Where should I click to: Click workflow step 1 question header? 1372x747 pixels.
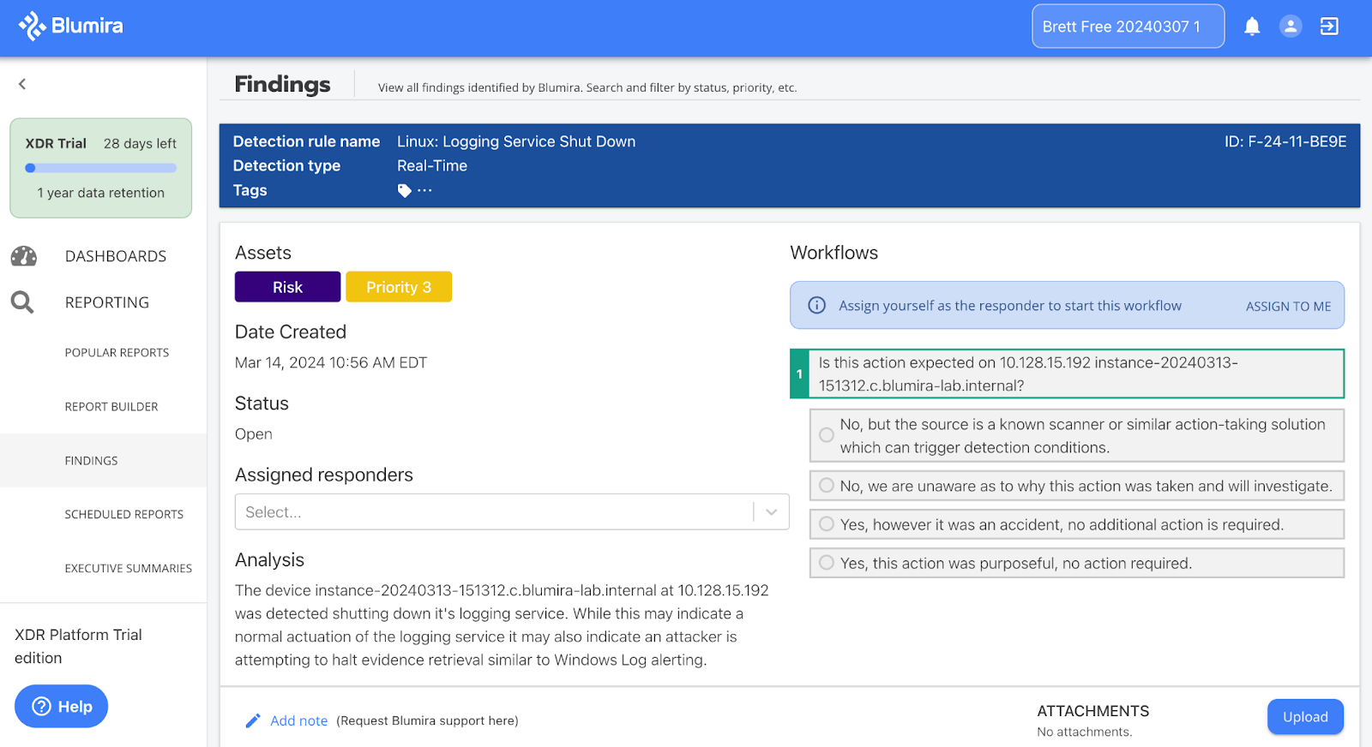click(1067, 373)
